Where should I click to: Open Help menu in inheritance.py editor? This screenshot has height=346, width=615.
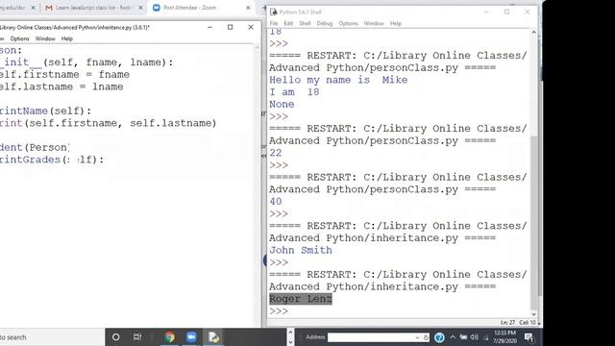point(66,38)
